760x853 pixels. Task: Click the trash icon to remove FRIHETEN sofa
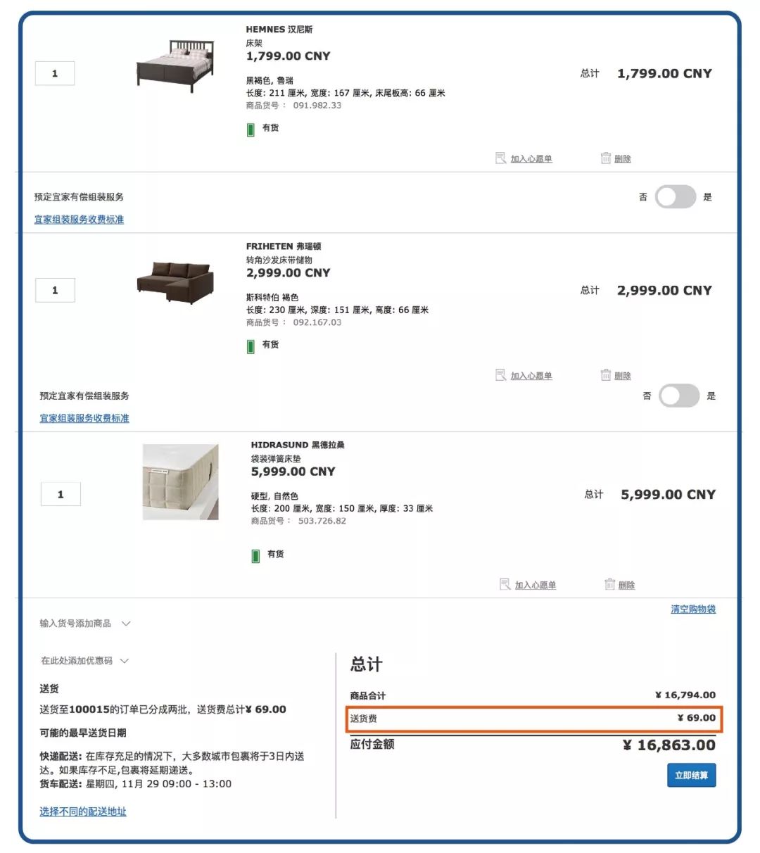tap(607, 375)
